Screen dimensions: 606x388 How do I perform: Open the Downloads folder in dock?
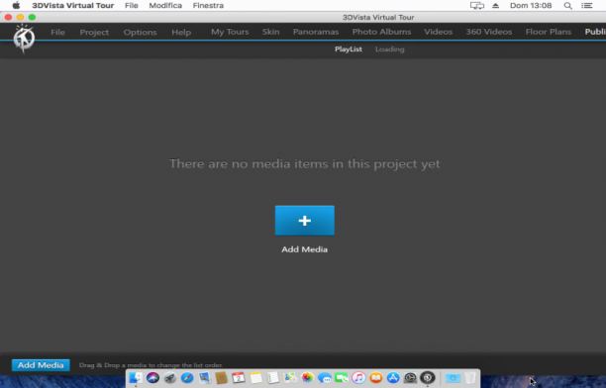point(453,377)
